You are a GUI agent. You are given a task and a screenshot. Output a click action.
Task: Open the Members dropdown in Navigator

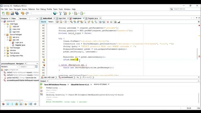(x=10, y=67)
